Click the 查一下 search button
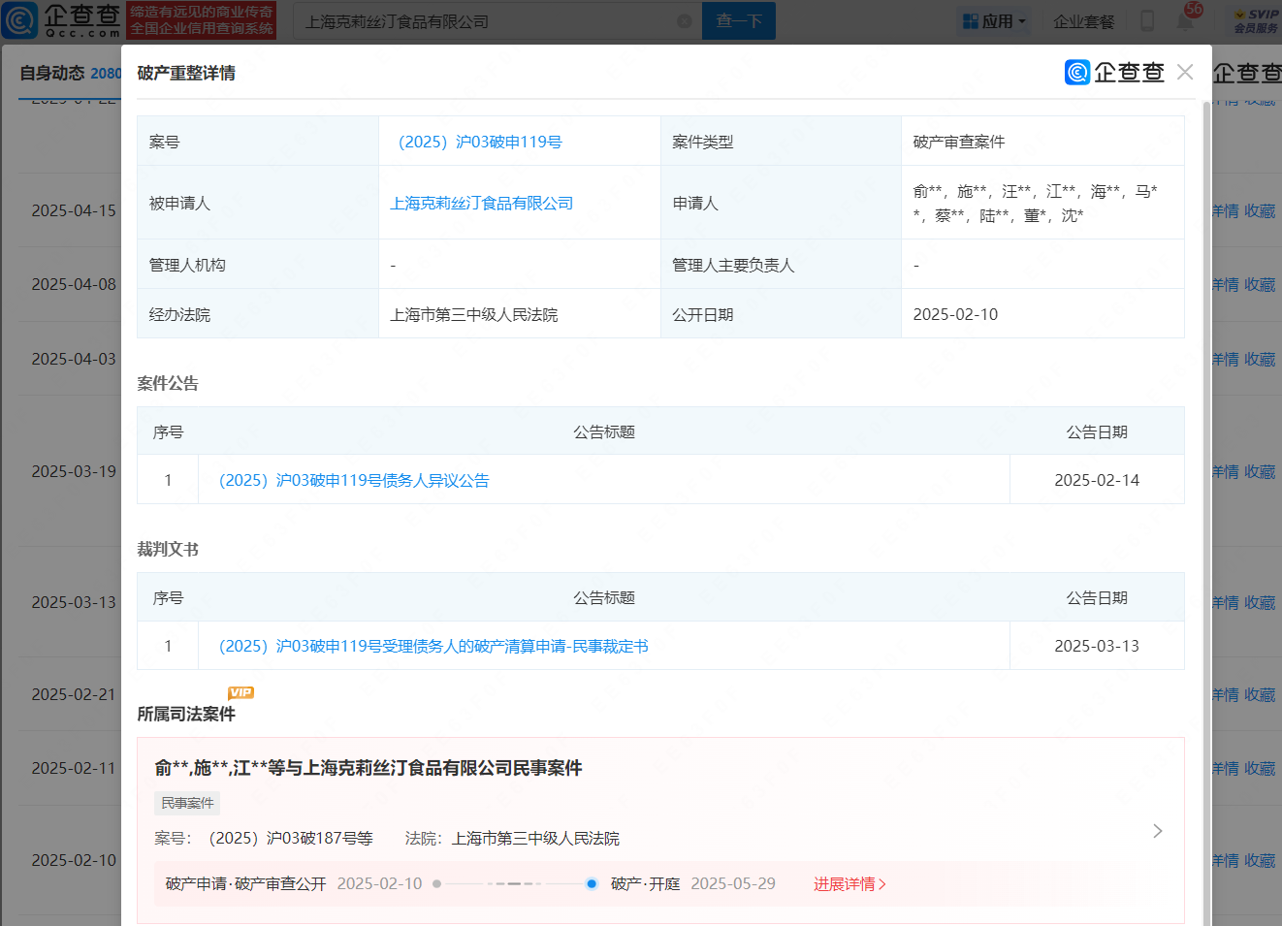 [x=739, y=20]
